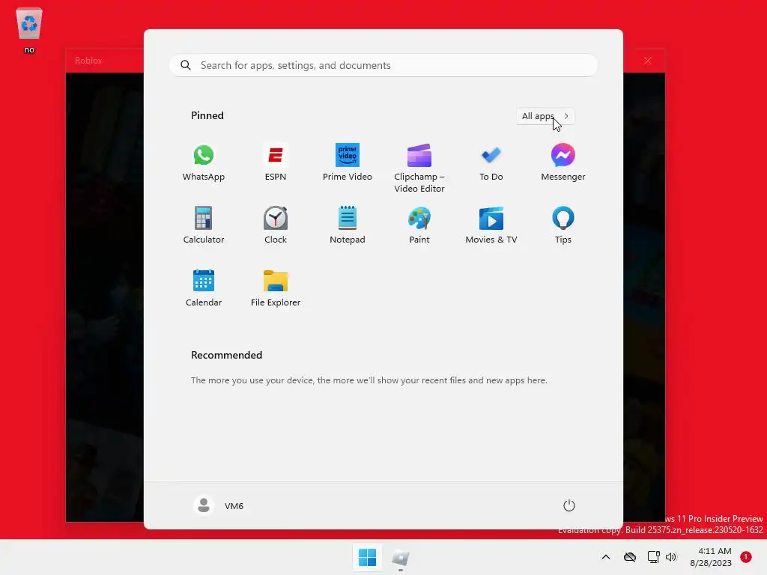Launch the Calendar app

click(x=204, y=288)
